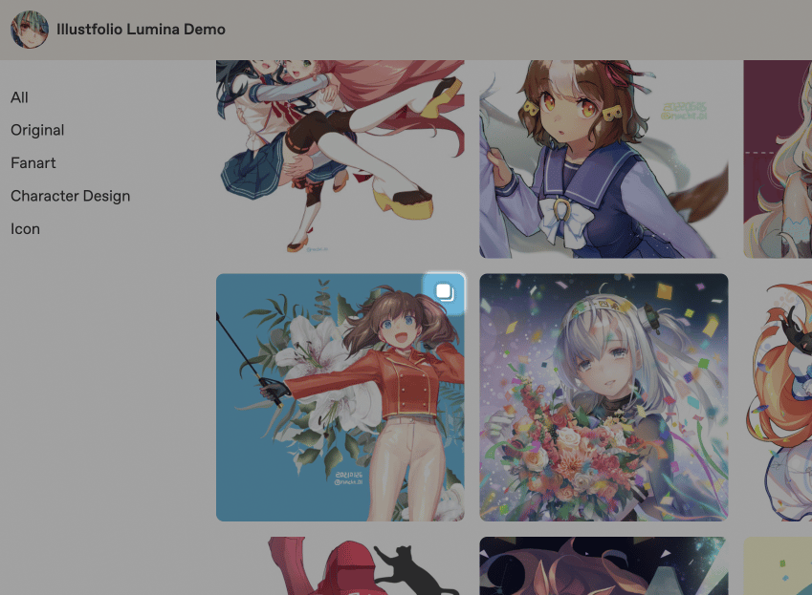Open the red jacket girl with lilies artwork
Screen dimensions: 812x595
point(340,397)
